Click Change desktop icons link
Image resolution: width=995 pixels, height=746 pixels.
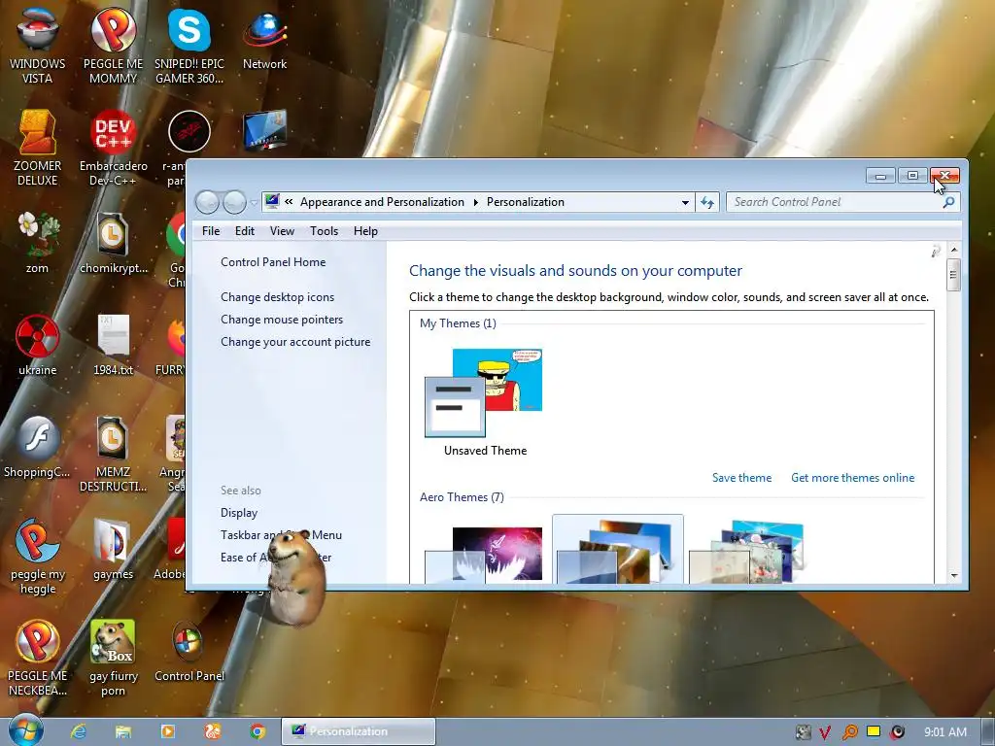coord(277,297)
